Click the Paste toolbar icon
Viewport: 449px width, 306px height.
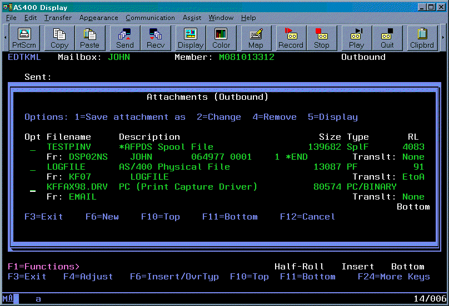coord(90,38)
